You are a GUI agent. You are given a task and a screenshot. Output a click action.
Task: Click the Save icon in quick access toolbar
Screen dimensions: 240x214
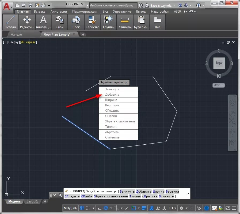pyautogui.click(x=31, y=5)
